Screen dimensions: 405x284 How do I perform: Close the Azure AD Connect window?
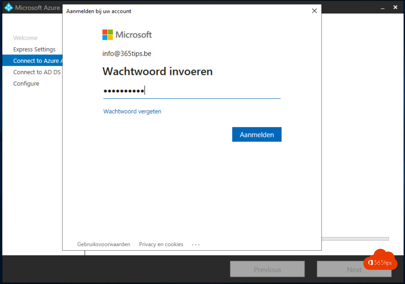395,7
